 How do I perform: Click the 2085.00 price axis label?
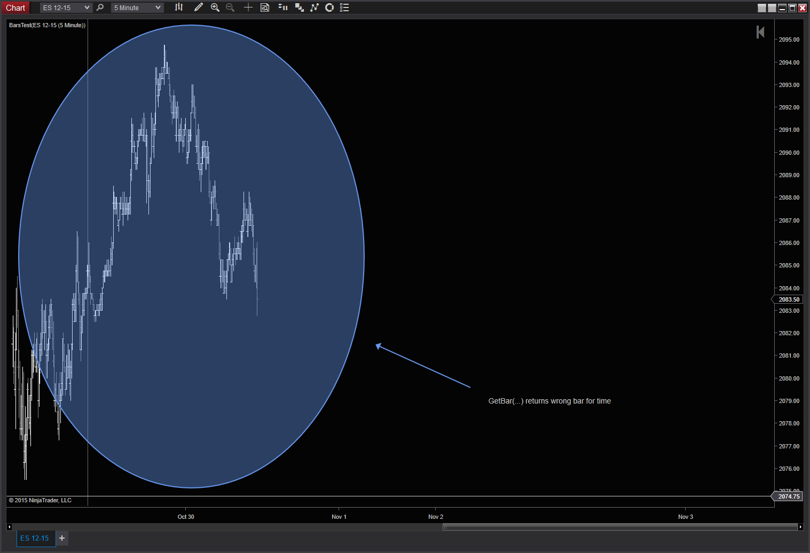click(x=789, y=265)
